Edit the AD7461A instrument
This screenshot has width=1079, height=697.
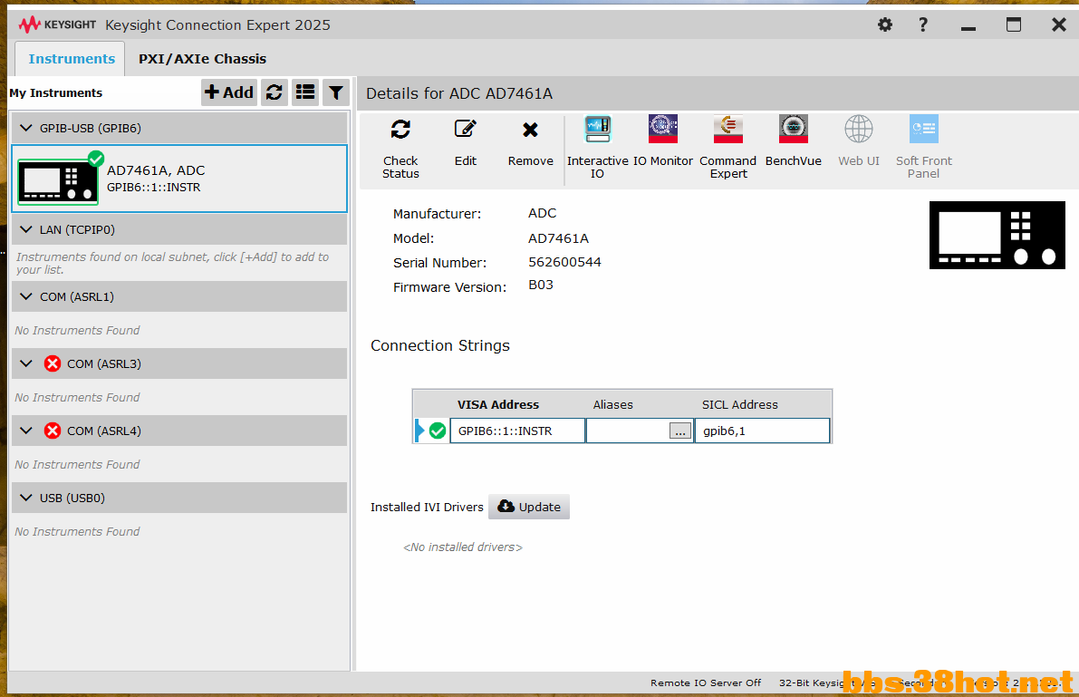pyautogui.click(x=465, y=142)
